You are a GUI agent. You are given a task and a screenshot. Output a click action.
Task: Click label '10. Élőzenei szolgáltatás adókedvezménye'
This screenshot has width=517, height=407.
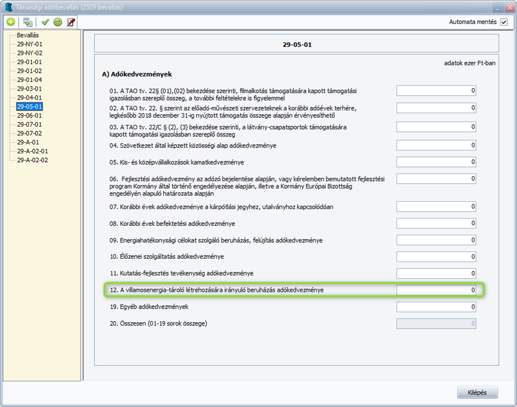point(166,257)
